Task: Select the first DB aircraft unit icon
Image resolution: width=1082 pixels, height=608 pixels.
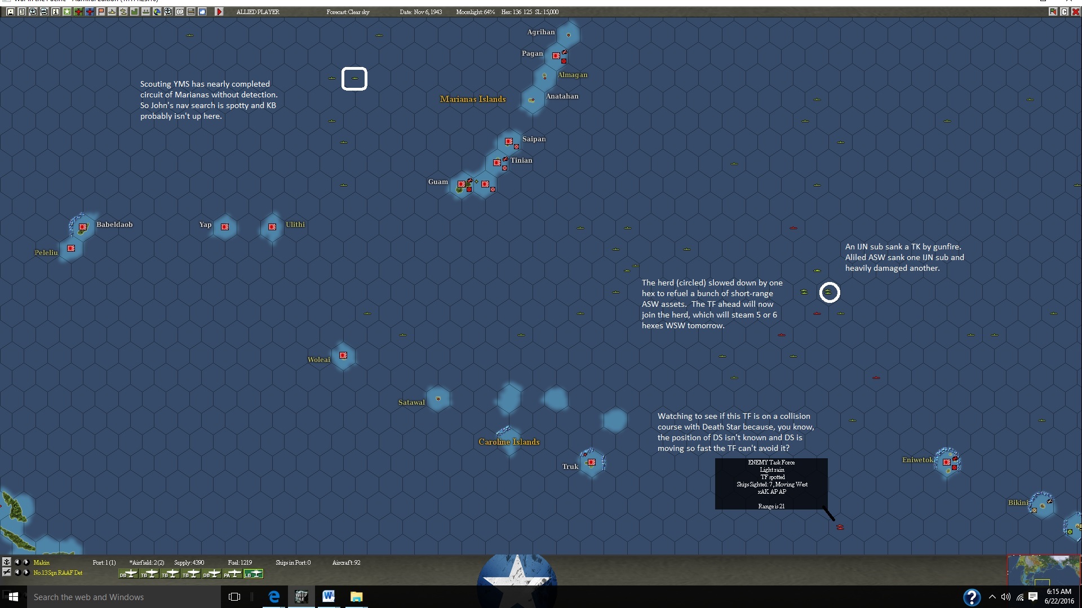Action: (128, 574)
